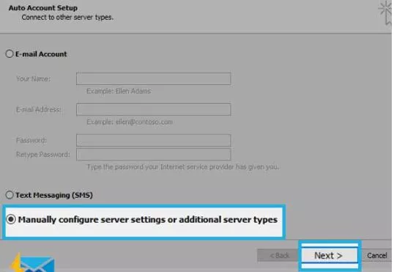The image size is (394, 272).
Task: Focus the Password field
Action: pos(154,141)
